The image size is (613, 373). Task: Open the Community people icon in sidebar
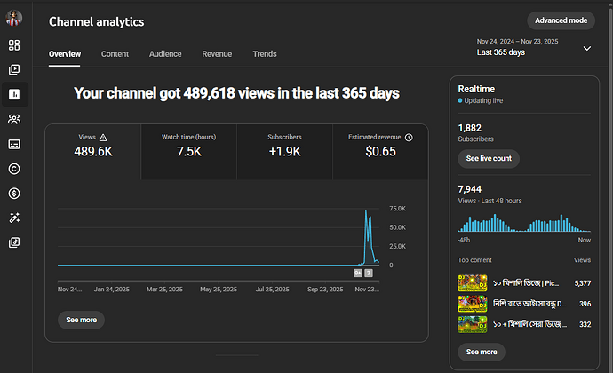pyautogui.click(x=14, y=119)
